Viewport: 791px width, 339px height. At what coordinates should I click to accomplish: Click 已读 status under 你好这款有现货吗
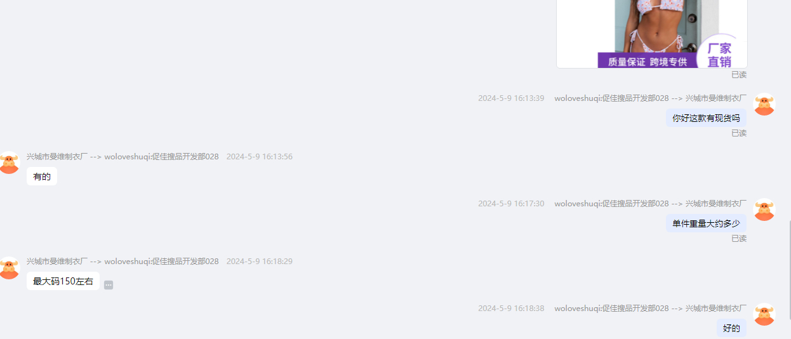739,133
